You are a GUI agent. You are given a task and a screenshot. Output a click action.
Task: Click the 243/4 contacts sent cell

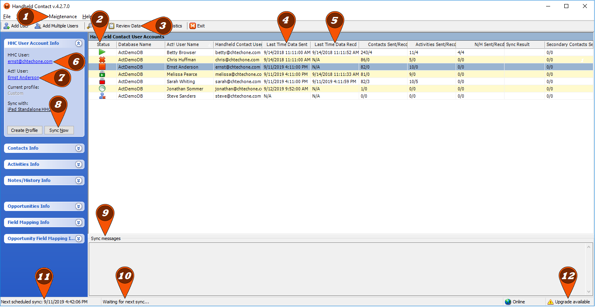point(383,52)
